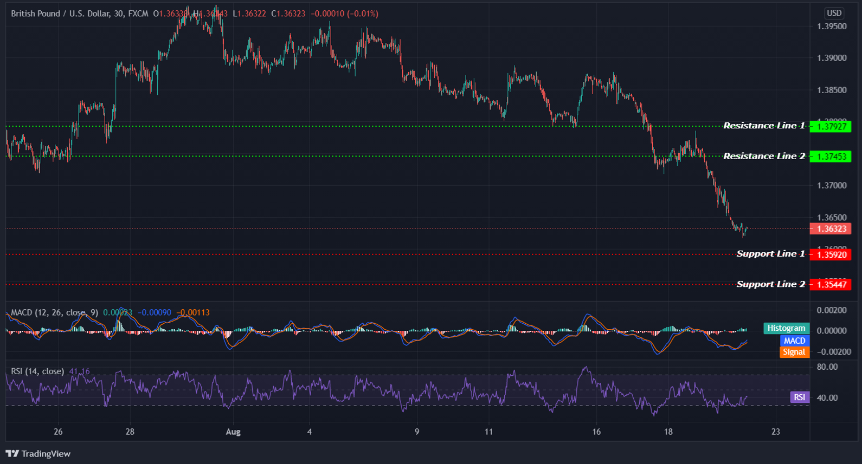This screenshot has height=464, width=862.
Task: Click the RSI (14, close) indicator title
Action: pyautogui.click(x=37, y=371)
